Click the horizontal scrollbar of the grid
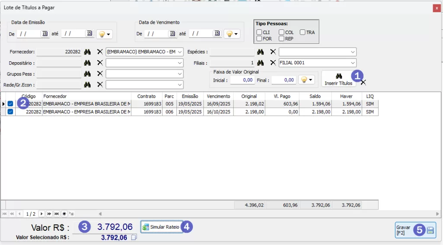 pyautogui.click(x=268, y=214)
